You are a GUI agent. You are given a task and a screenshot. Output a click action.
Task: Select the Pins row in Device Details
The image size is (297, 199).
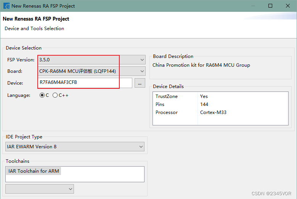point(161,104)
